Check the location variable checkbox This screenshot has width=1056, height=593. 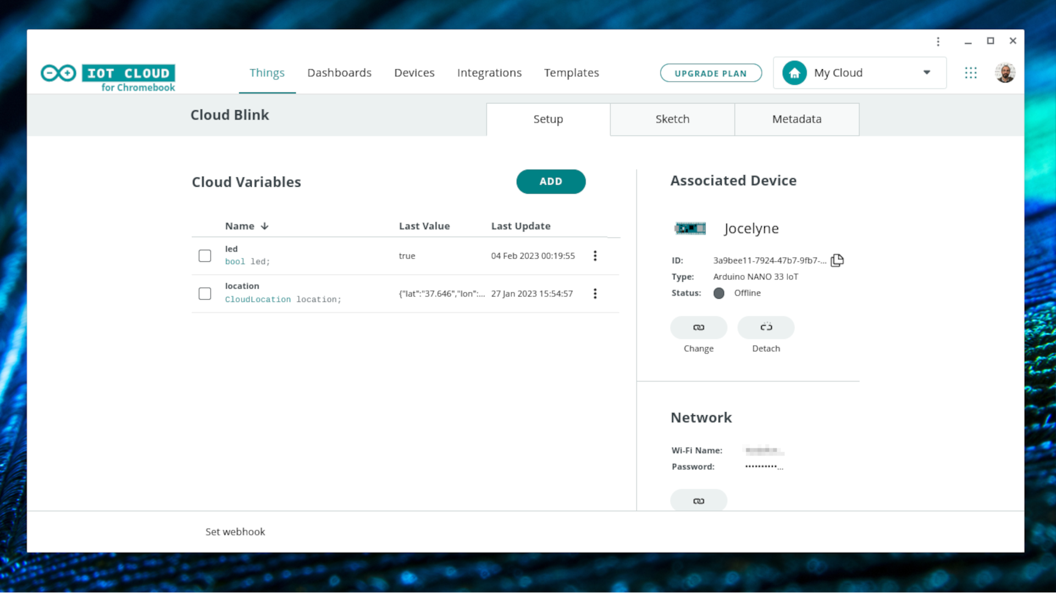[x=204, y=294]
